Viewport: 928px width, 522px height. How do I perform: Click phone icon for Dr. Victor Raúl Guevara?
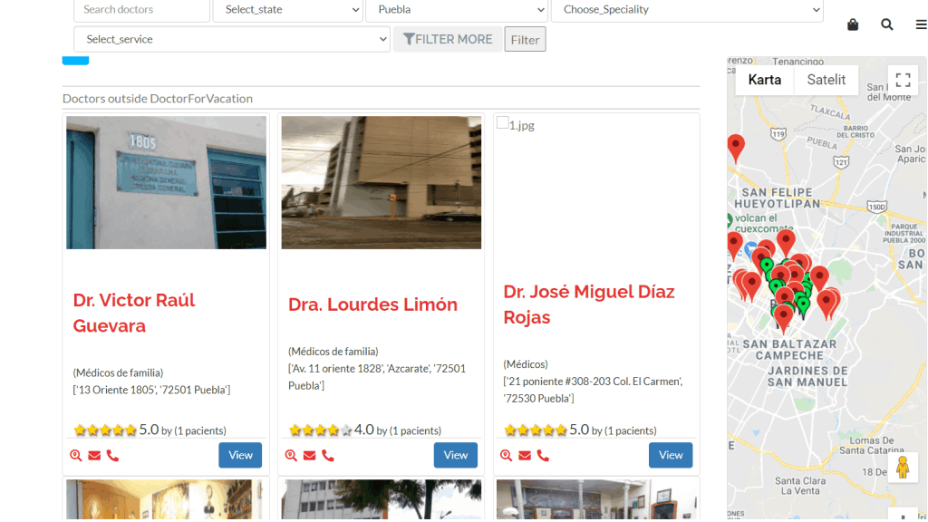(112, 456)
